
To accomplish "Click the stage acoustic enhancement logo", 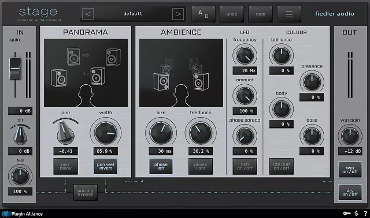I will pos(39,14).
